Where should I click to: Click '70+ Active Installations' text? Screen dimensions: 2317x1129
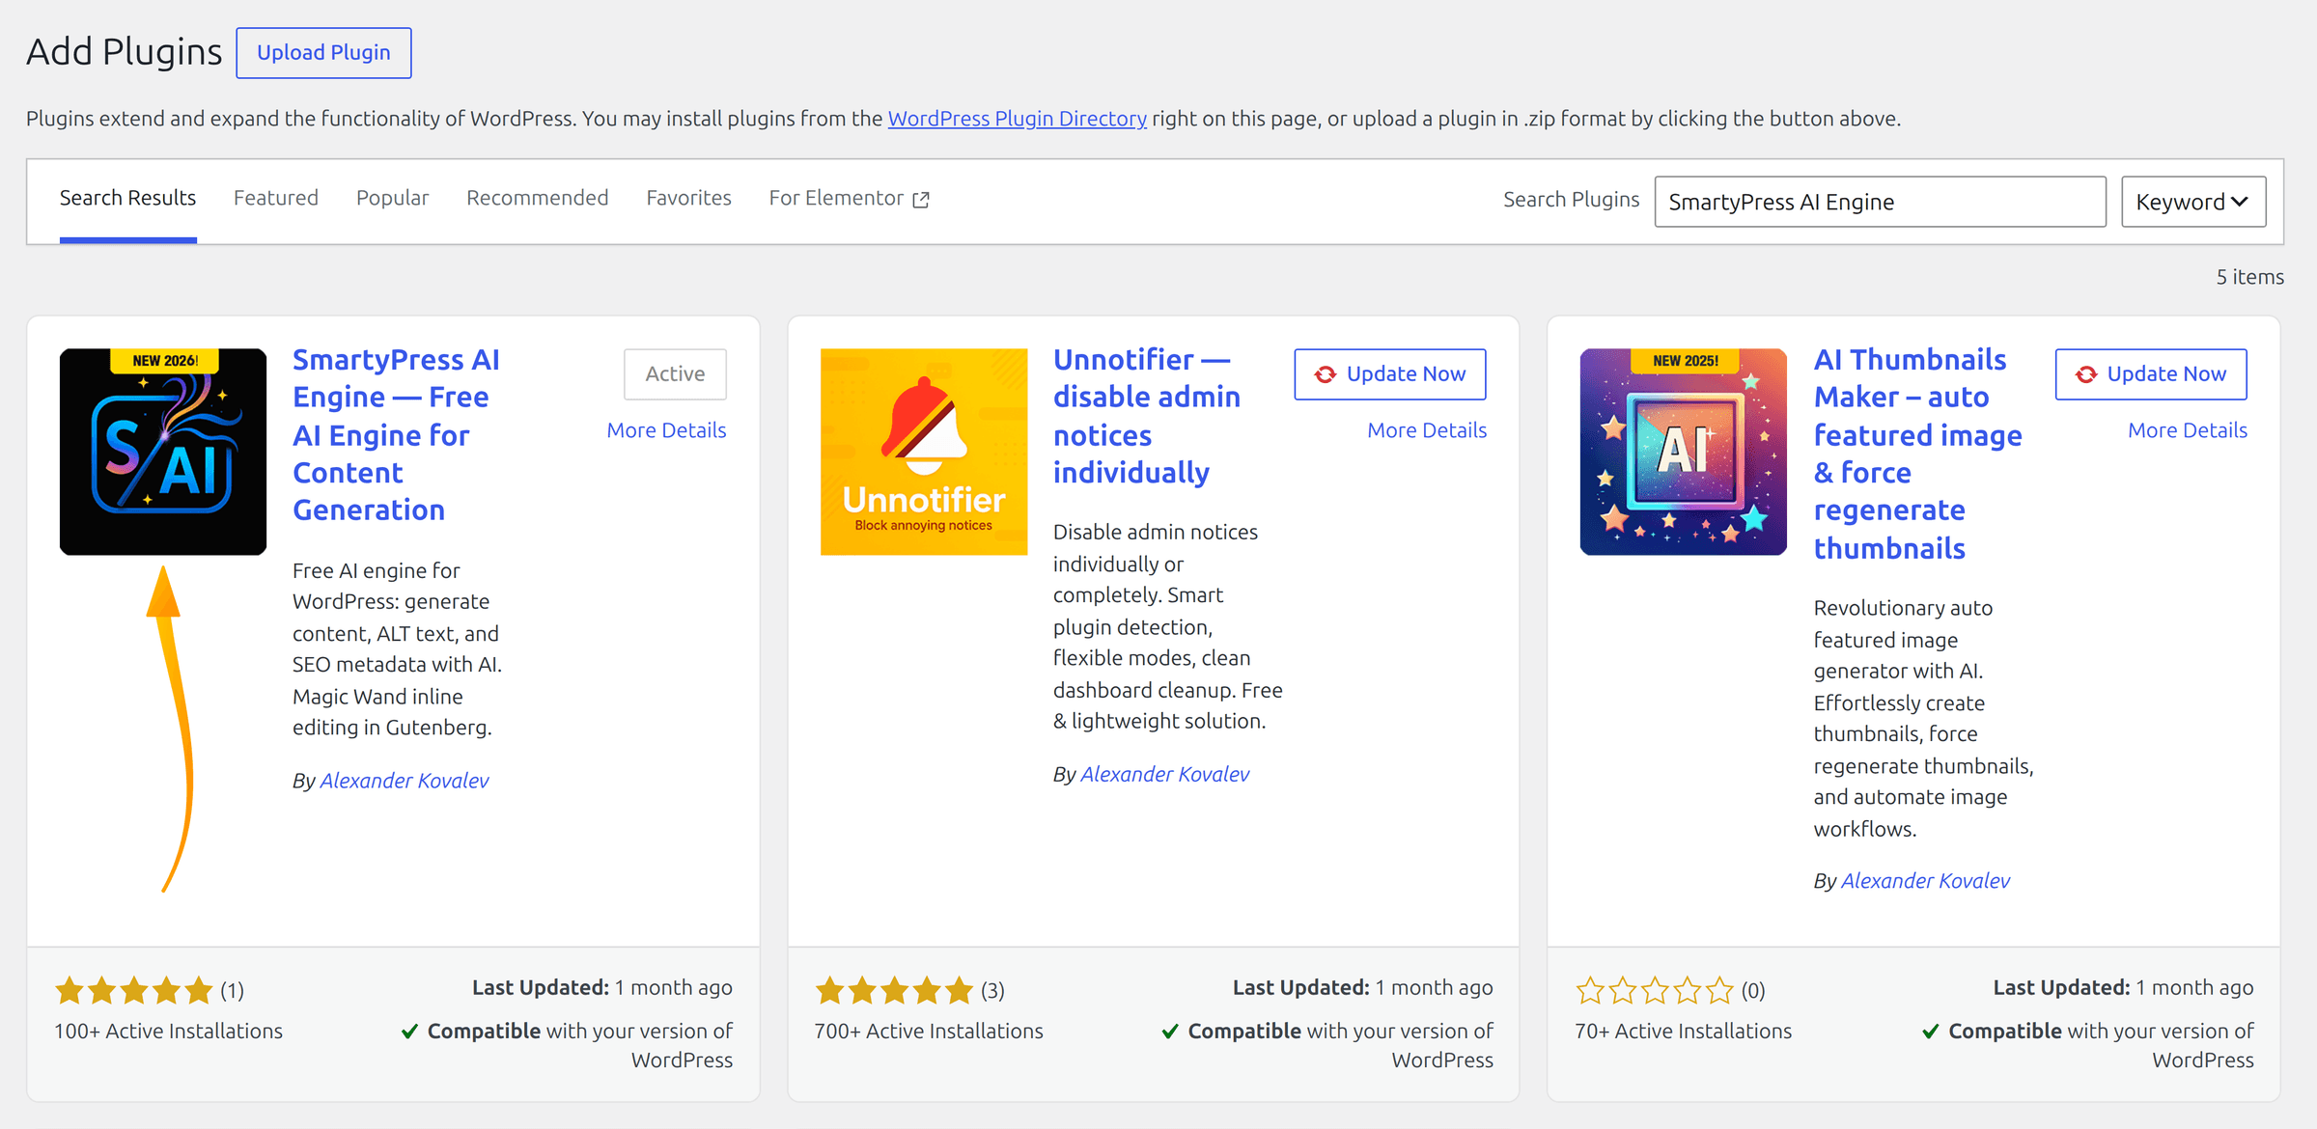(1683, 1032)
